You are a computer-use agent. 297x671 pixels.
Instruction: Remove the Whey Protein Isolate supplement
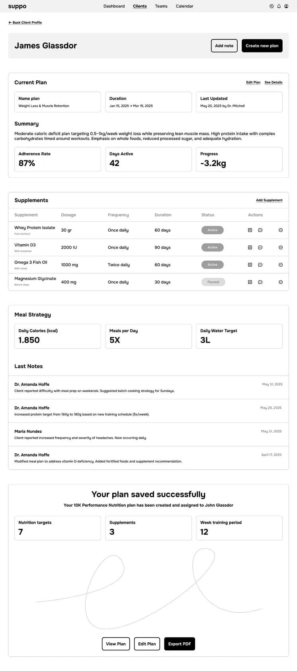281,230
